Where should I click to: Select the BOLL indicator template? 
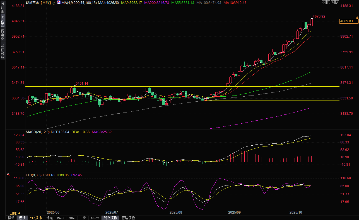(x=72, y=218)
